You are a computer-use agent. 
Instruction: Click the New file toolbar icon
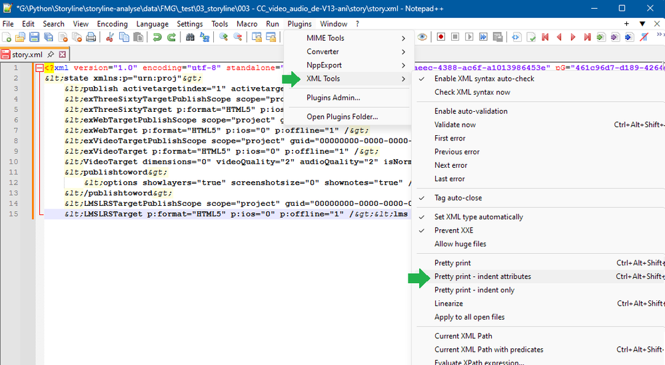click(x=7, y=37)
